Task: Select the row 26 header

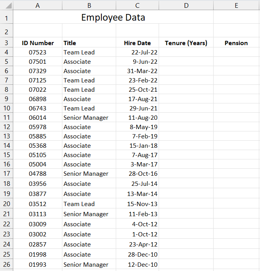Action: (7, 264)
